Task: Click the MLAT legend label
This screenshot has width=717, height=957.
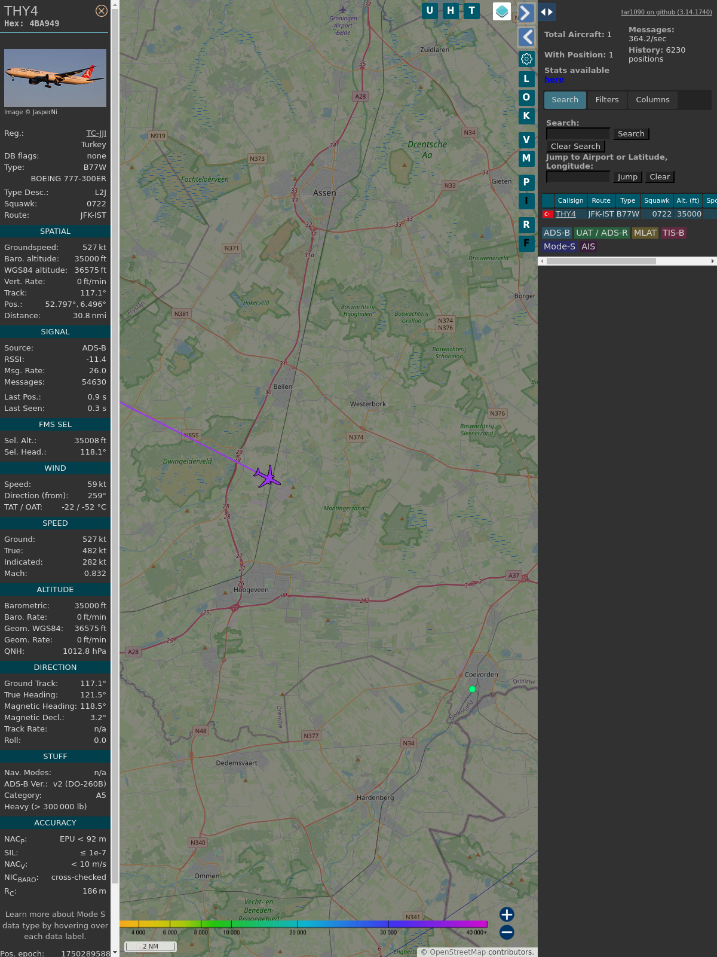Action: (645, 233)
